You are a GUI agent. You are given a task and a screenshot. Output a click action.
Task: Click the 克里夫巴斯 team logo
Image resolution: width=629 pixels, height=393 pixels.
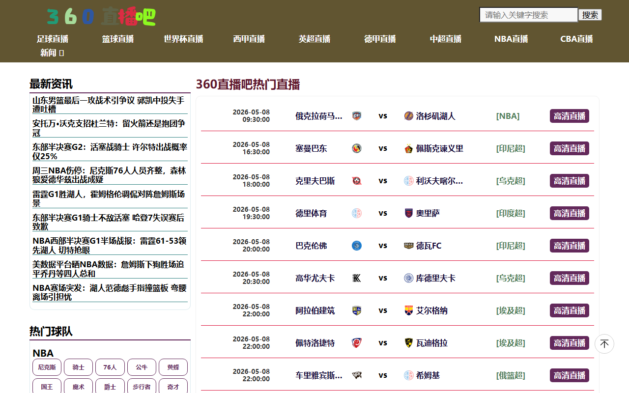(357, 181)
